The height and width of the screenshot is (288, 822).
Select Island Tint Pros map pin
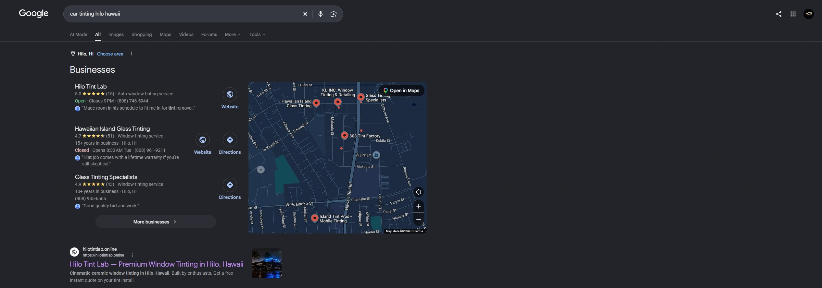[x=314, y=218]
